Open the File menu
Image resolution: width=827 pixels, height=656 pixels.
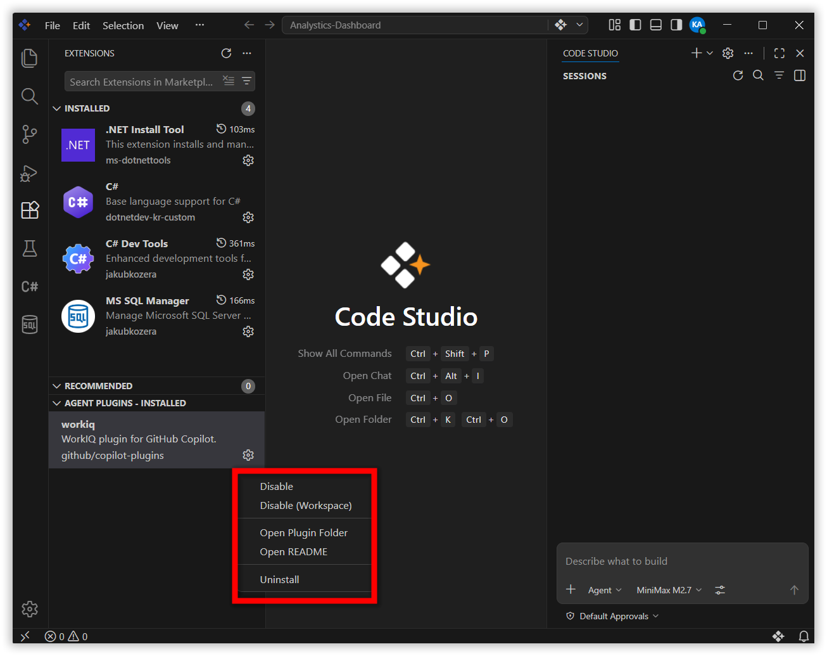(x=53, y=25)
